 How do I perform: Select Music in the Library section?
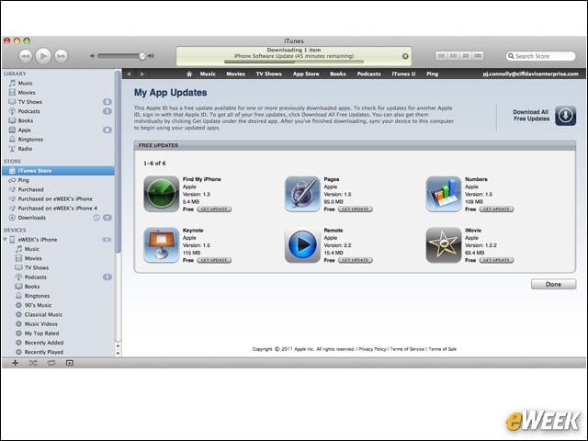(x=58, y=84)
